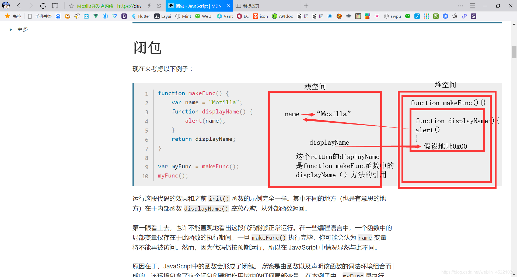This screenshot has height=277, width=517.
Task: Open the WeUI bookmark
Action: coord(204,16)
